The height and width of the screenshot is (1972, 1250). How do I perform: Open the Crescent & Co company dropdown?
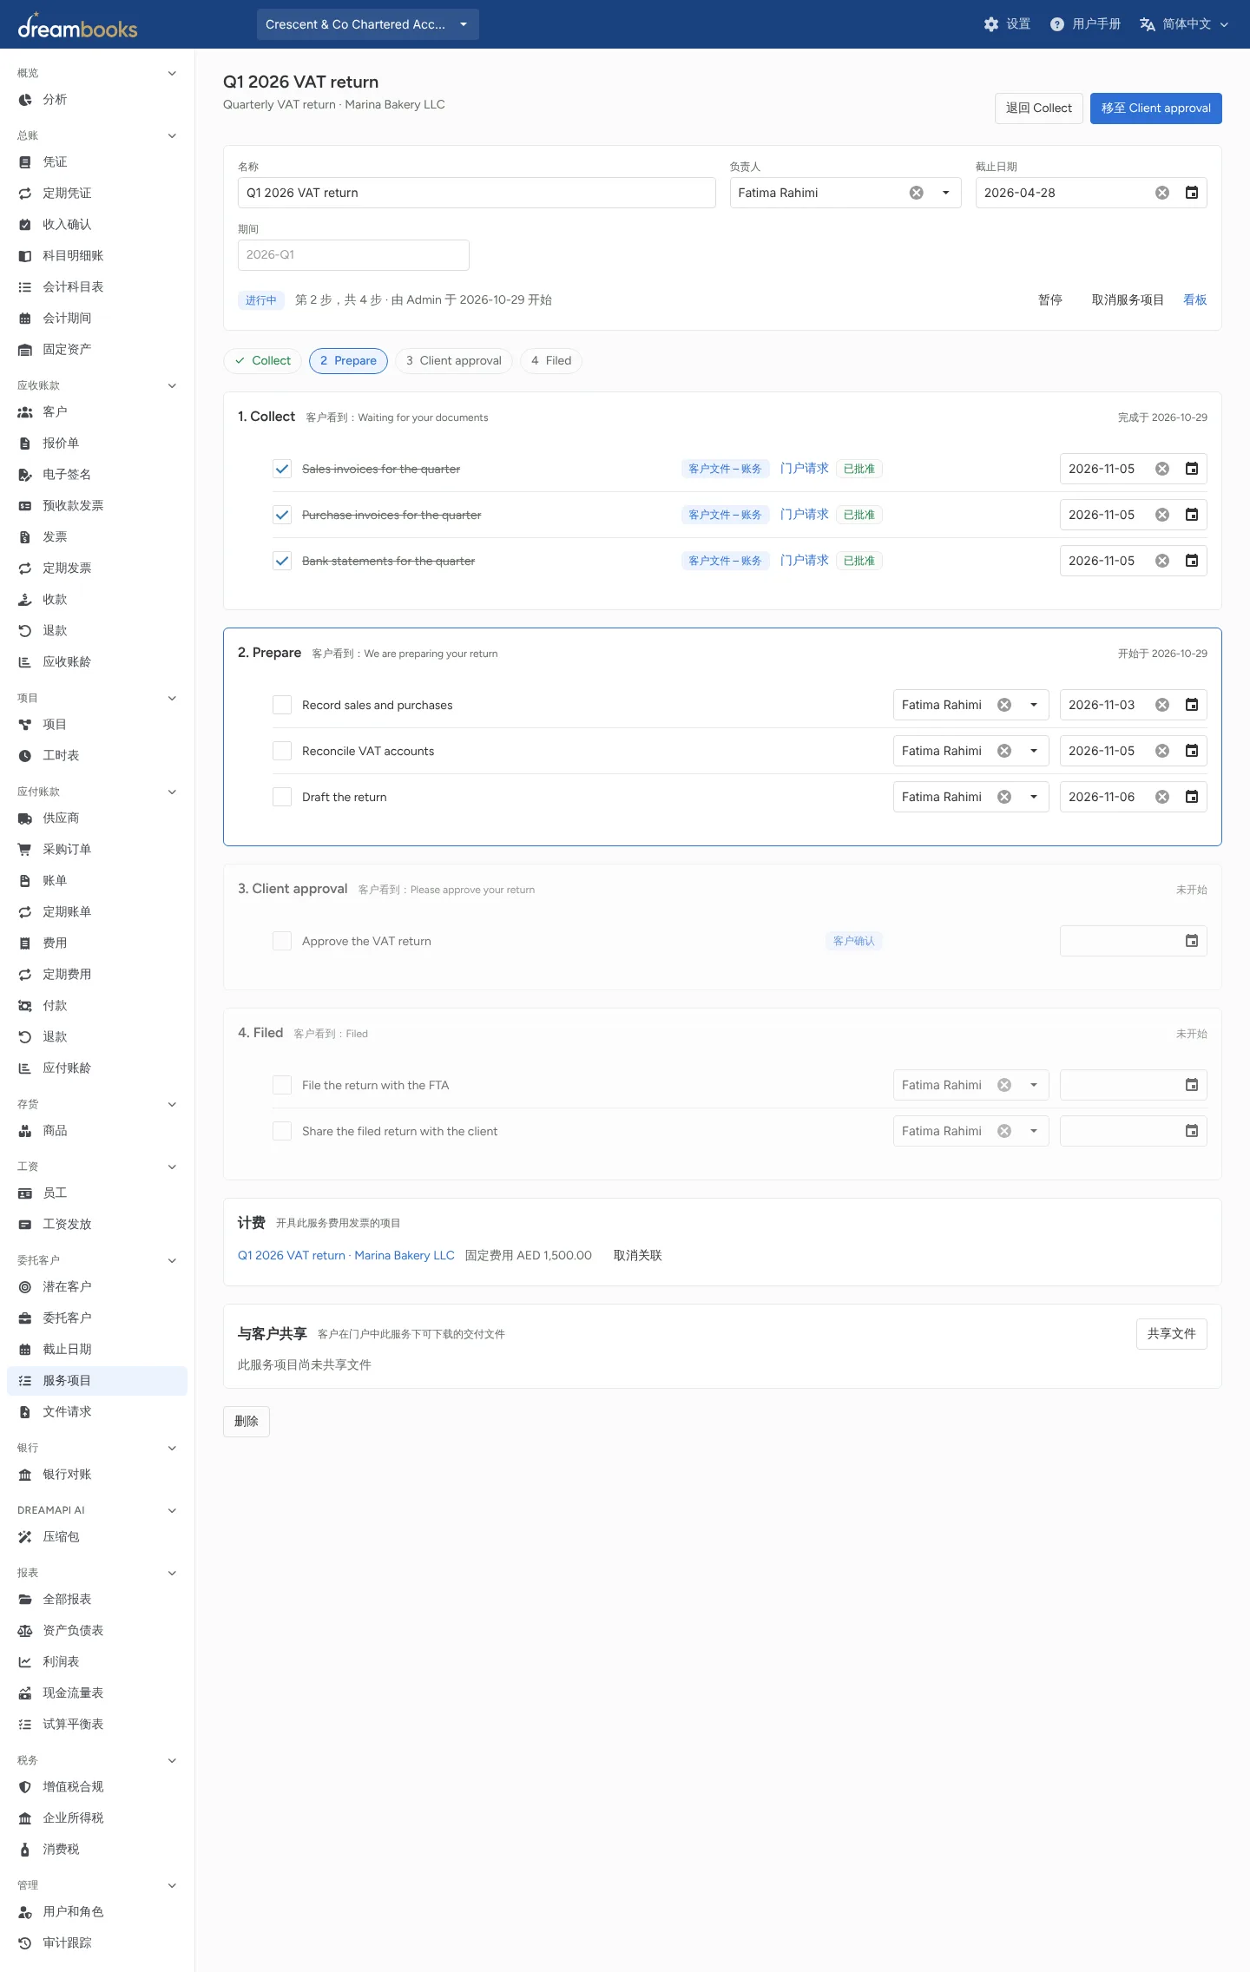(x=368, y=24)
